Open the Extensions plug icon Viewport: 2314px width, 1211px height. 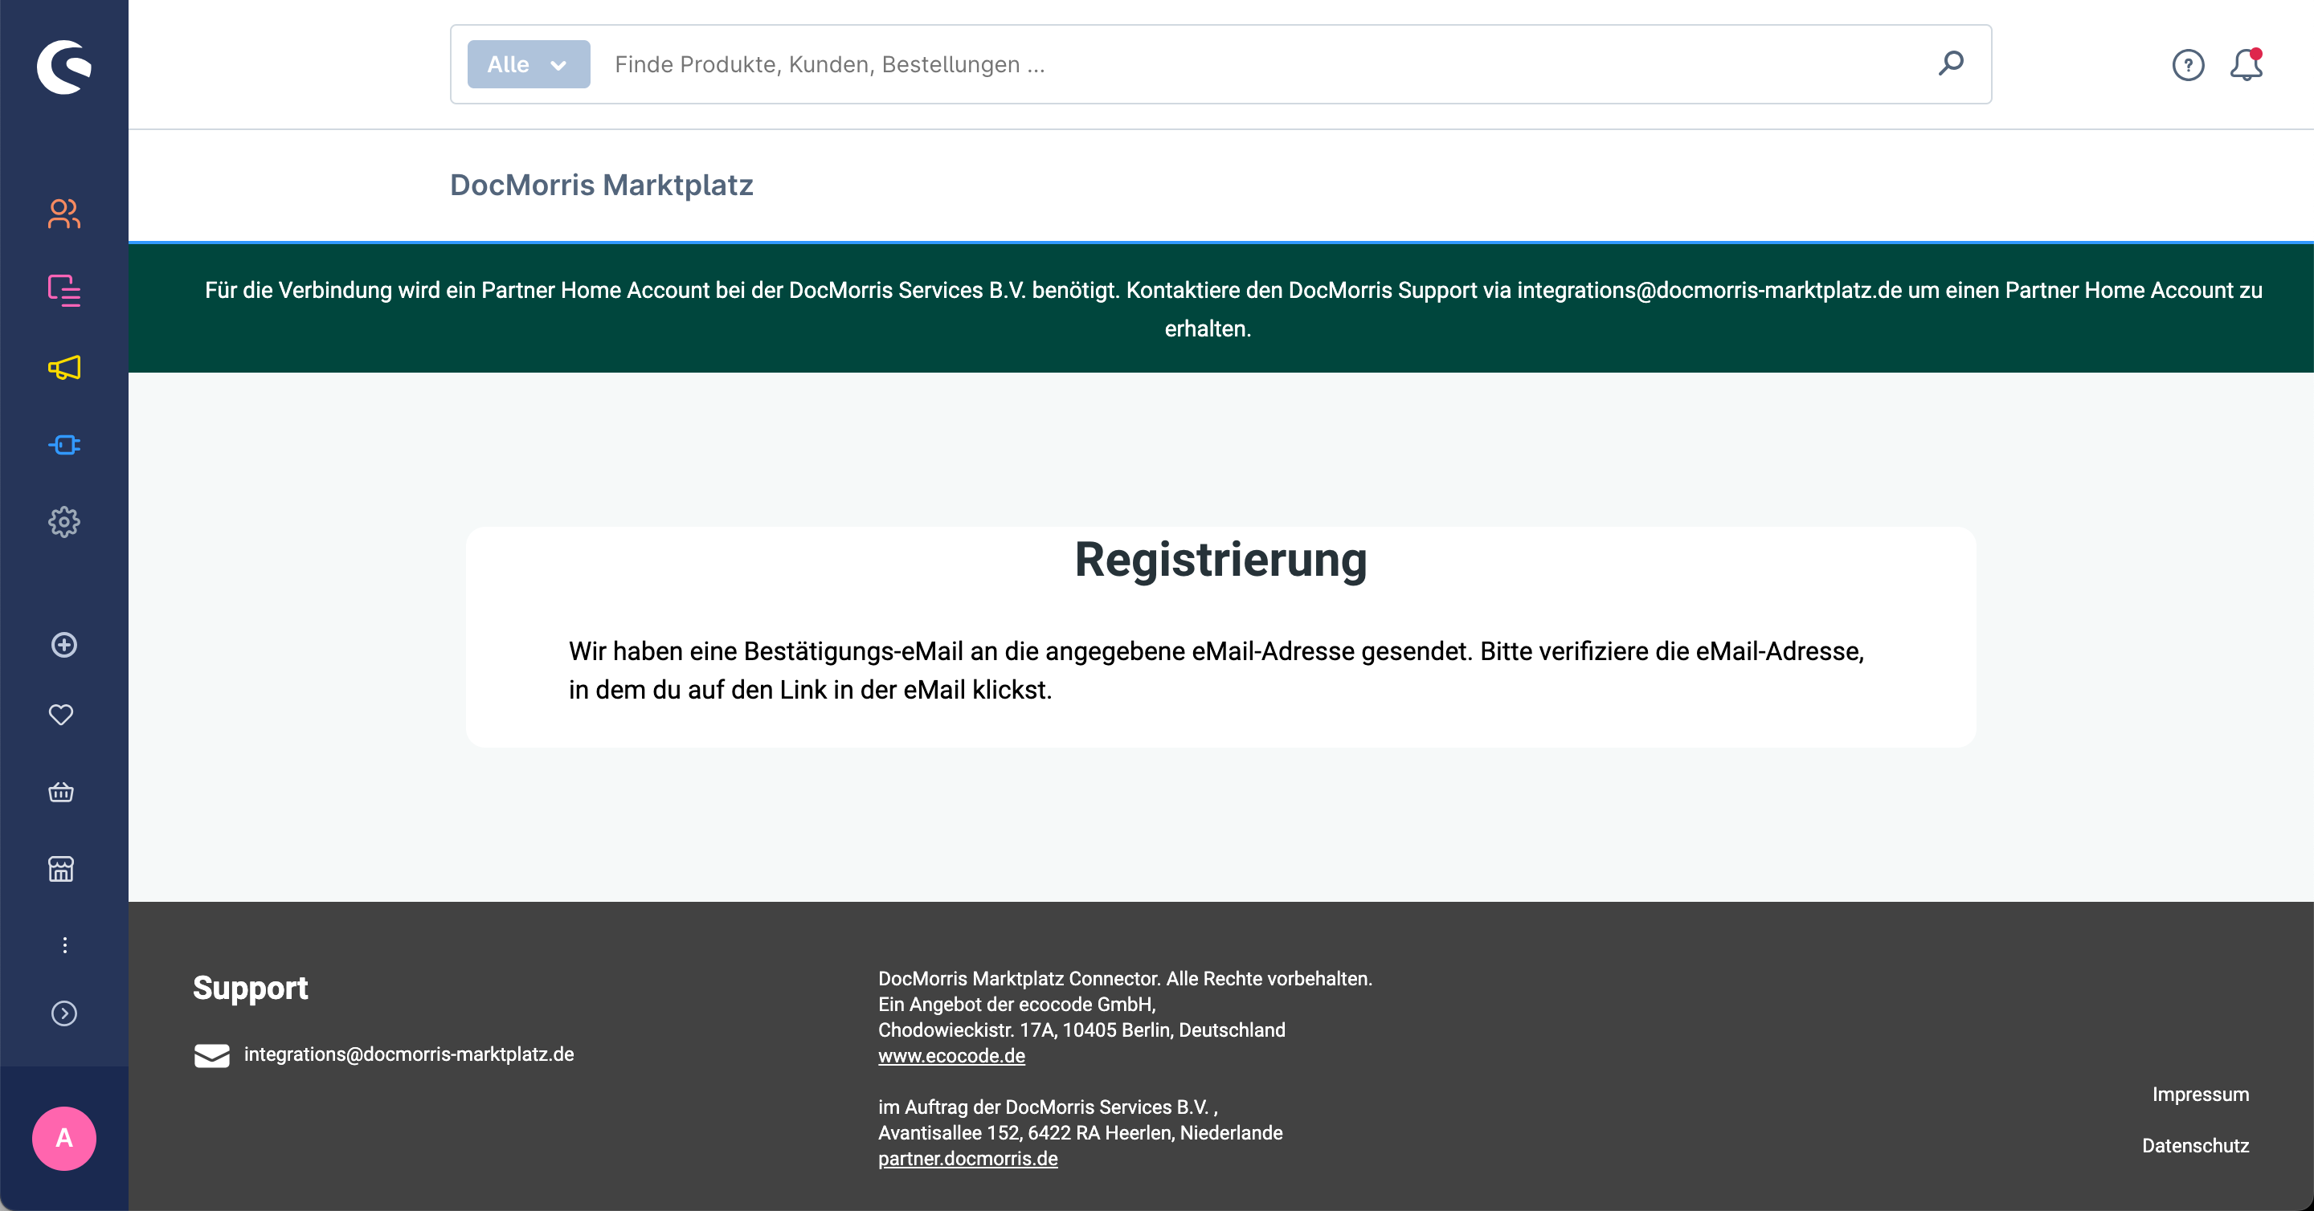(x=63, y=445)
